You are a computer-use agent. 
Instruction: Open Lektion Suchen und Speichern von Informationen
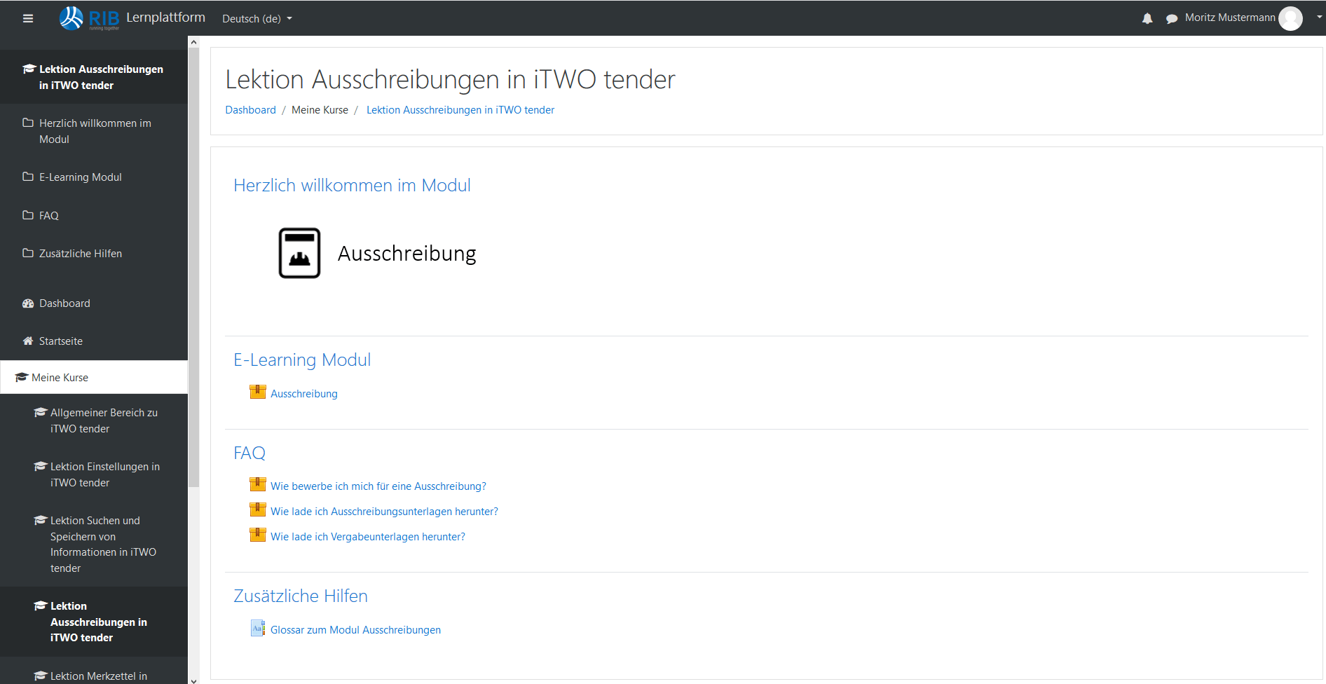94,545
